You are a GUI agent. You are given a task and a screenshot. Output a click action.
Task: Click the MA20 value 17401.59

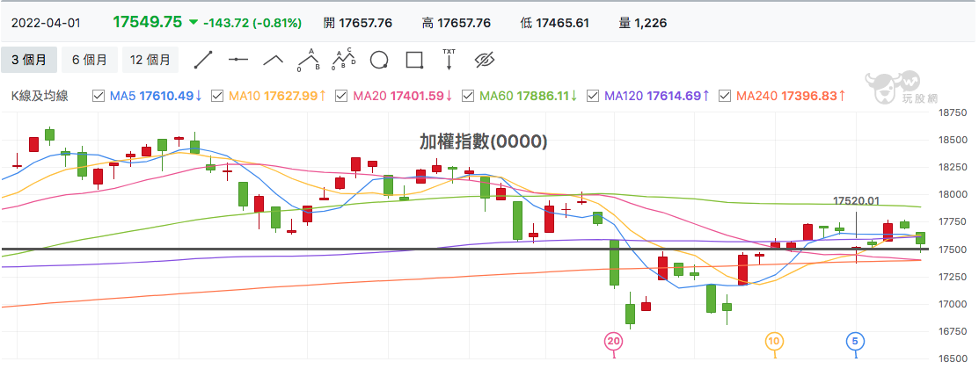[x=416, y=96]
